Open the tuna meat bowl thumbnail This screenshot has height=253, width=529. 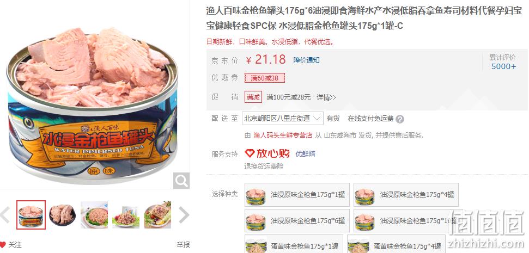pyautogui.click(x=63, y=215)
